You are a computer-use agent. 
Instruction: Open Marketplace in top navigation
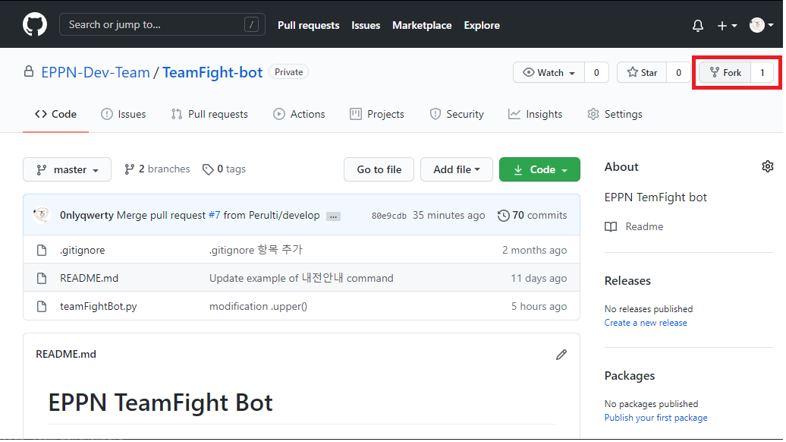click(422, 25)
